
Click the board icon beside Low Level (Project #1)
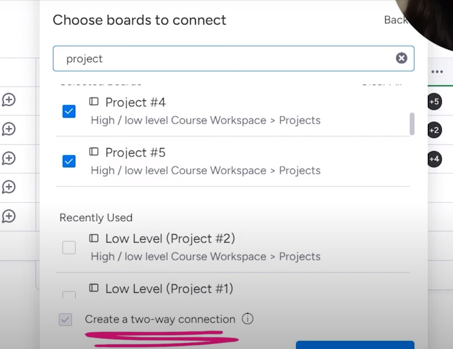coord(94,288)
